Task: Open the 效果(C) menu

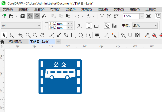Action: coord(86,10)
